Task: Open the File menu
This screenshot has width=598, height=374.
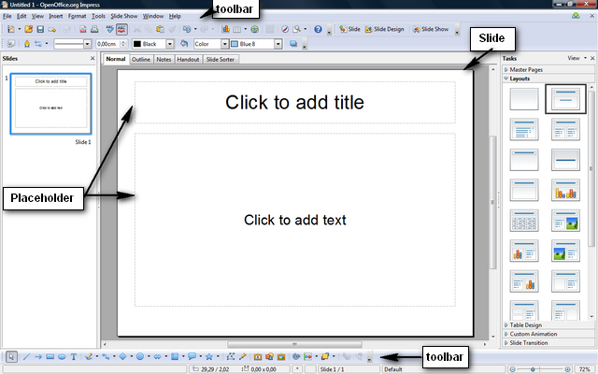Action: click(x=7, y=16)
